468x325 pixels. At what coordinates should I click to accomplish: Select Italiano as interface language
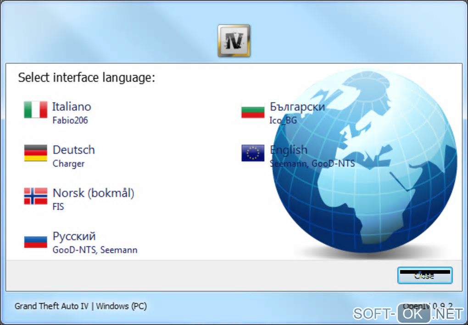(x=72, y=107)
